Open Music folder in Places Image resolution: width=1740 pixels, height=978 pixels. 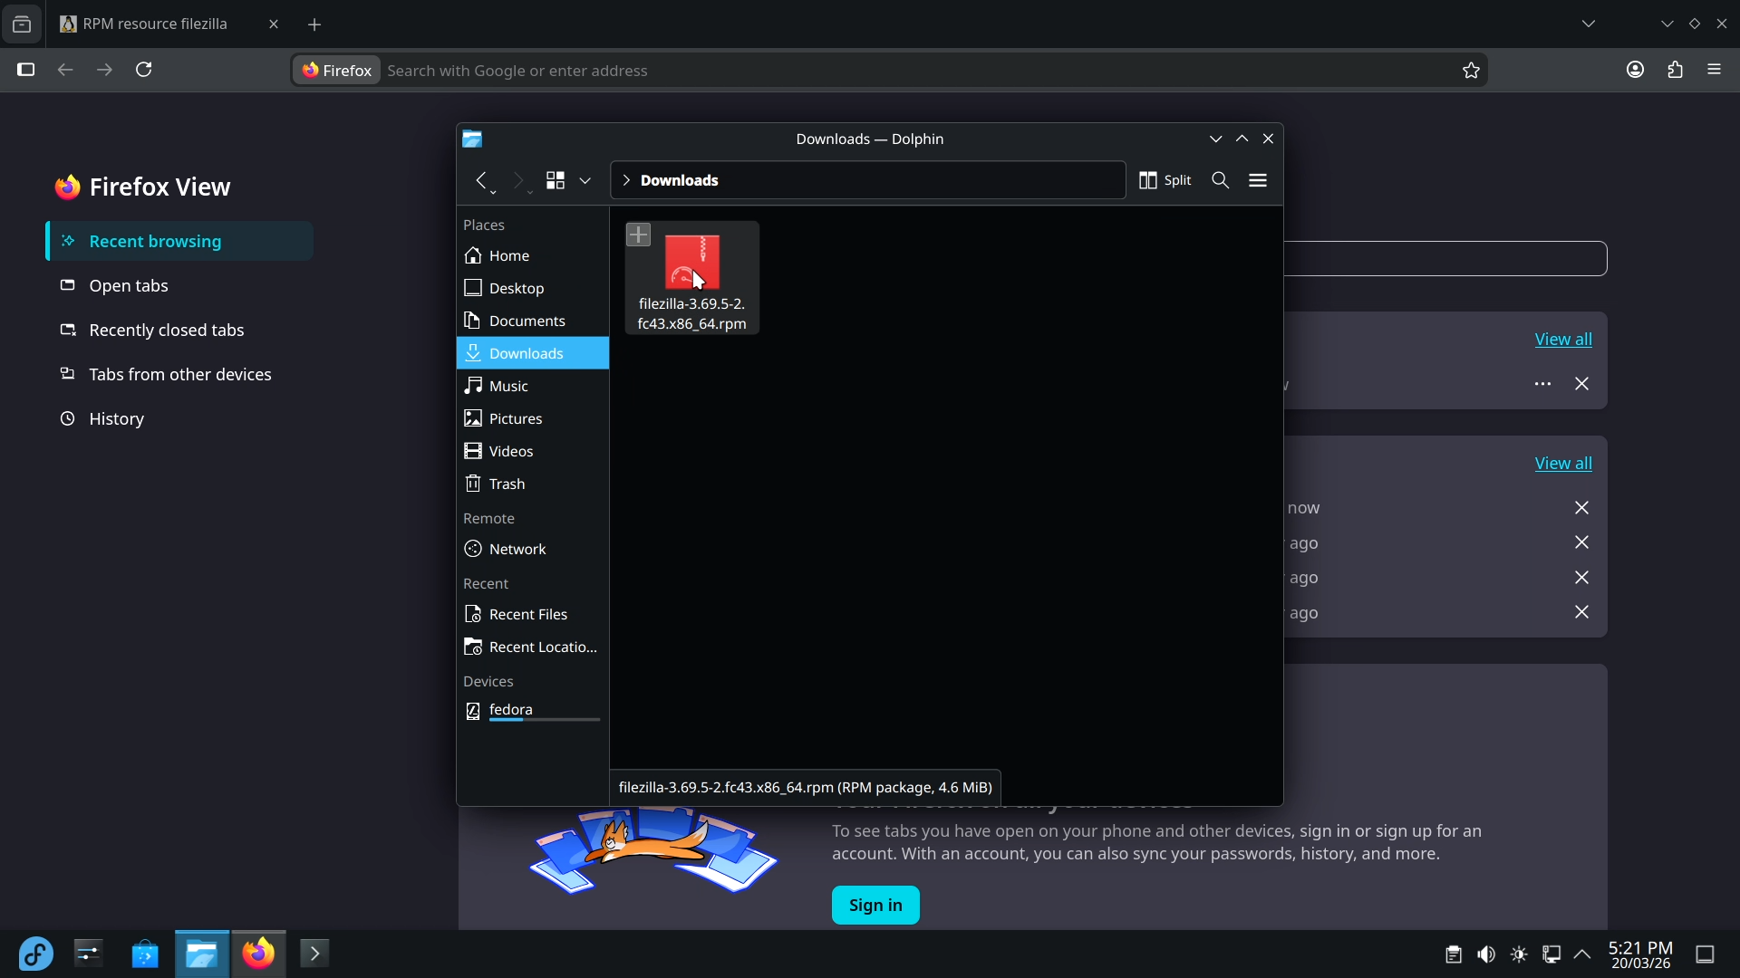tap(533, 386)
